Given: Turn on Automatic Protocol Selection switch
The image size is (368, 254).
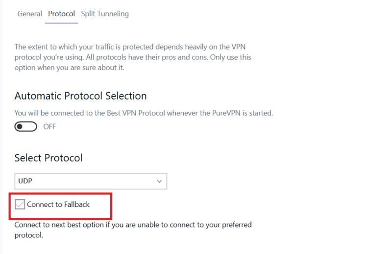Looking at the screenshot, I should [x=25, y=127].
